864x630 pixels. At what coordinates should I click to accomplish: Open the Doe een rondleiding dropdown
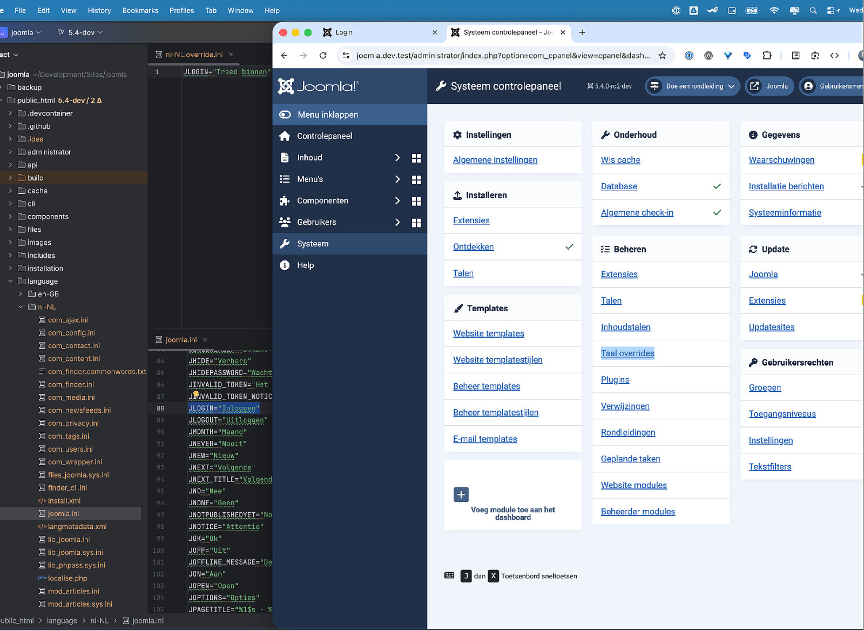coord(693,86)
